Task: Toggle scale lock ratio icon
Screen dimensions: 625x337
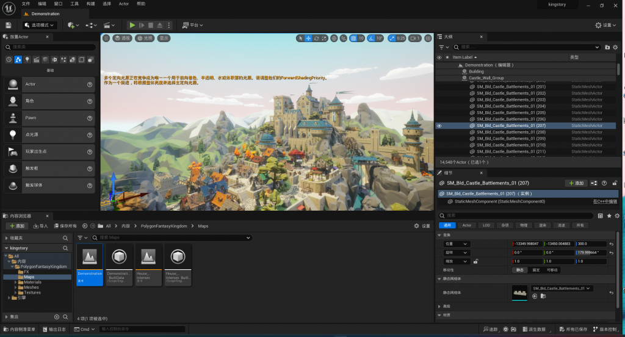Action: [x=475, y=261]
